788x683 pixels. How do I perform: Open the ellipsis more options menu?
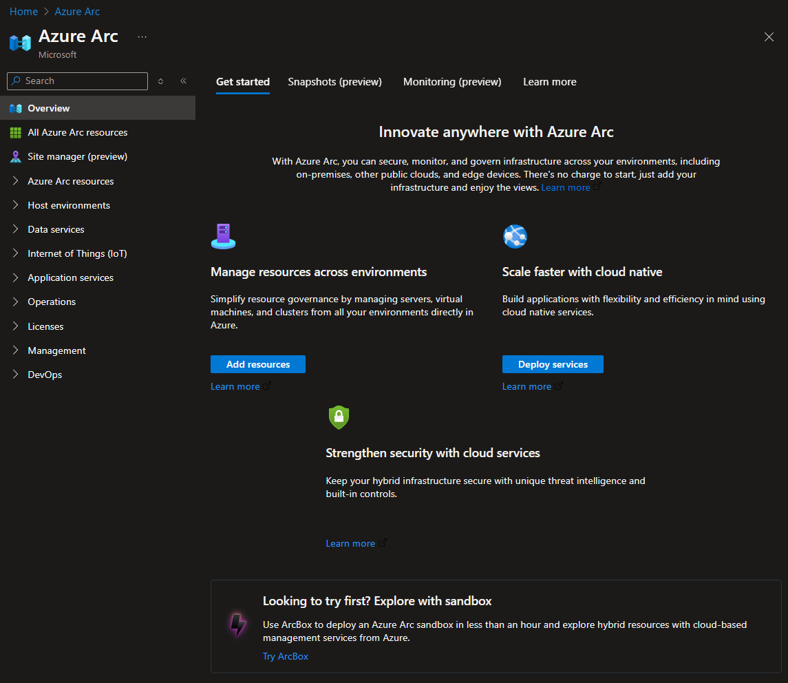[142, 36]
